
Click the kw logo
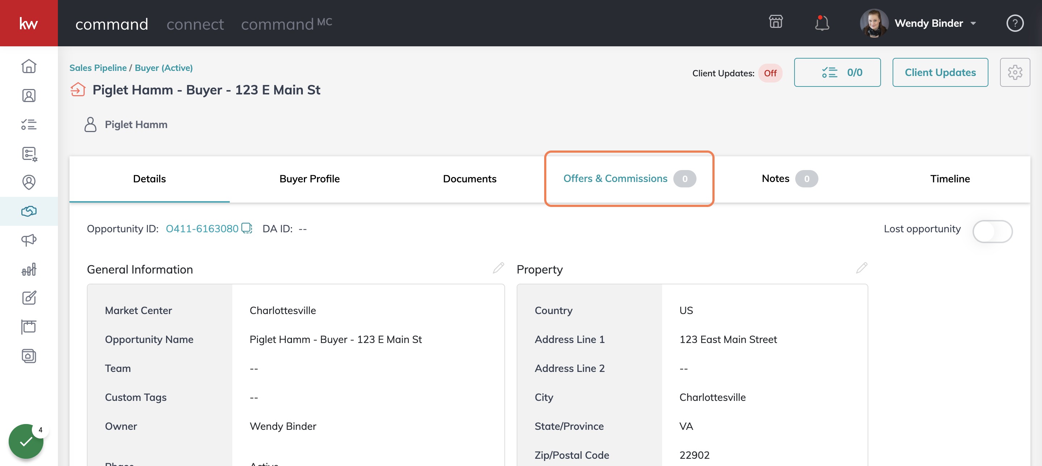29,23
